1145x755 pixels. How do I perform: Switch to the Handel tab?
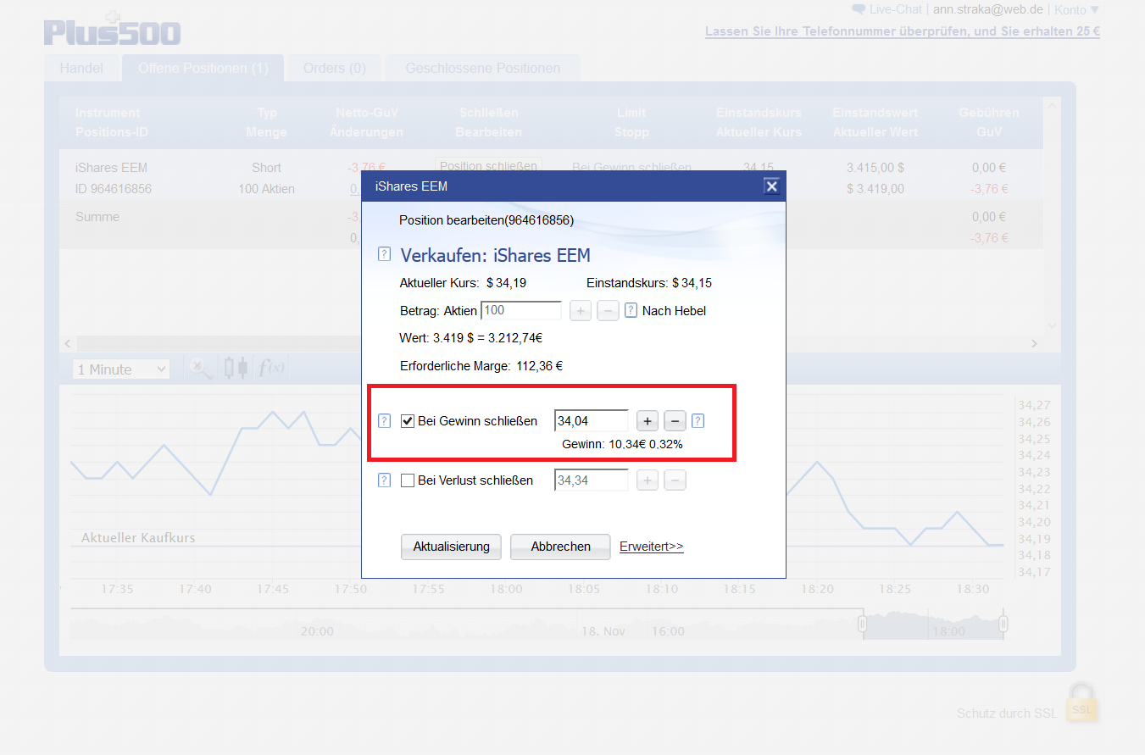[x=81, y=68]
